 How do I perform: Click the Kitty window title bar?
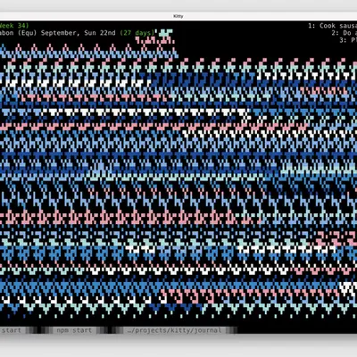[178, 16]
